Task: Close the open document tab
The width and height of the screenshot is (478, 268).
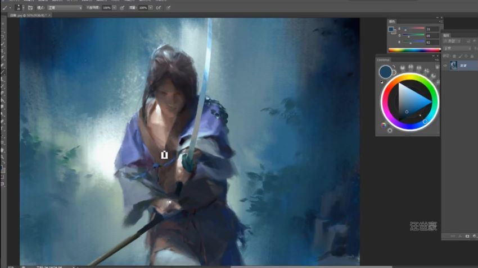Action: coord(49,15)
